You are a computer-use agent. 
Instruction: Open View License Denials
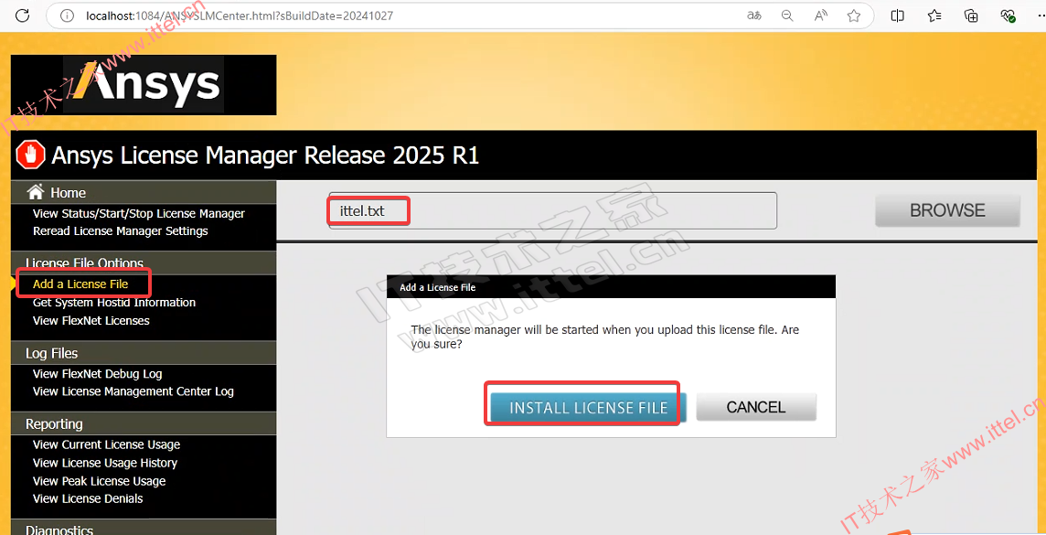click(x=88, y=498)
